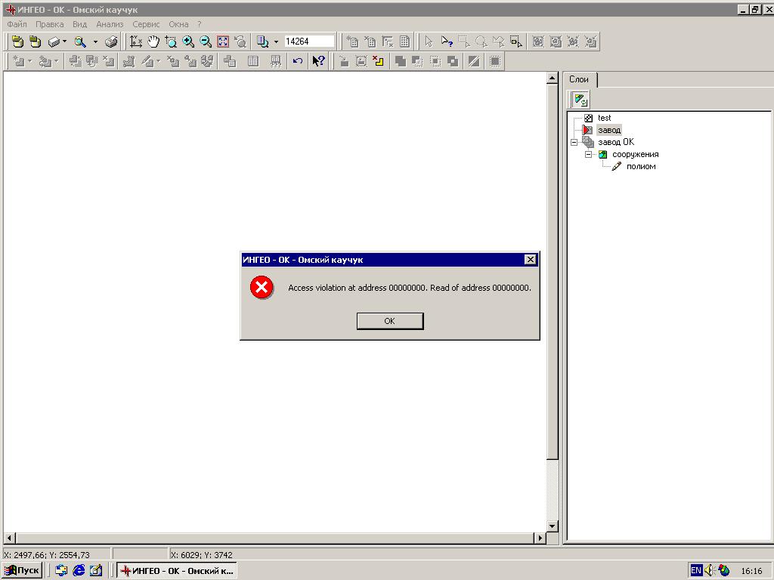The height and width of the screenshot is (580, 774).
Task: Click the access violation message text
Action: pos(410,288)
